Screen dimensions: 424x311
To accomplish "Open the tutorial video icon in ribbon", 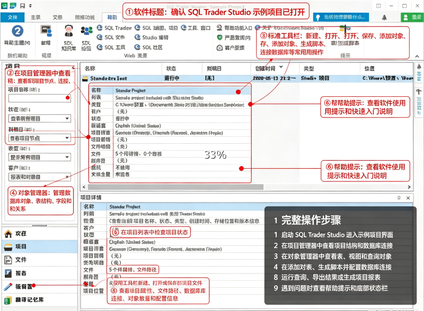I will (46, 31).
